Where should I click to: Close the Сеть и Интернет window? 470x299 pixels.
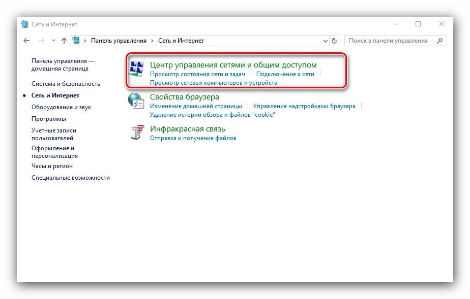442,24
